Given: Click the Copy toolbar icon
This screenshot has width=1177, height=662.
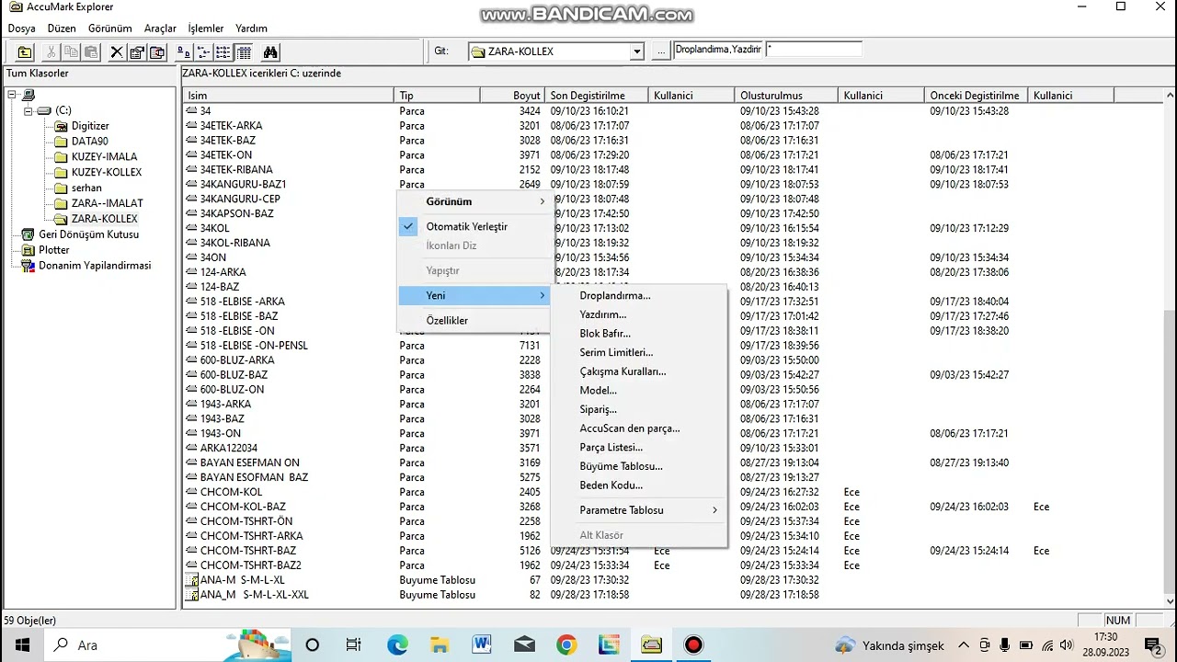Looking at the screenshot, I should pos(71,51).
